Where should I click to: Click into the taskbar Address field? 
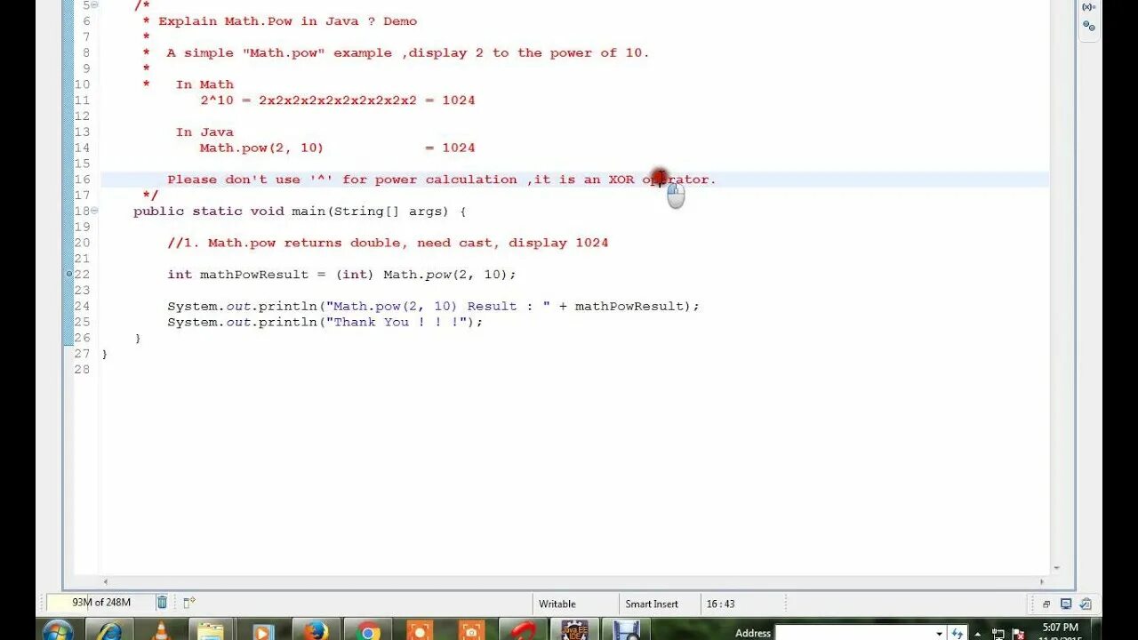point(854,633)
